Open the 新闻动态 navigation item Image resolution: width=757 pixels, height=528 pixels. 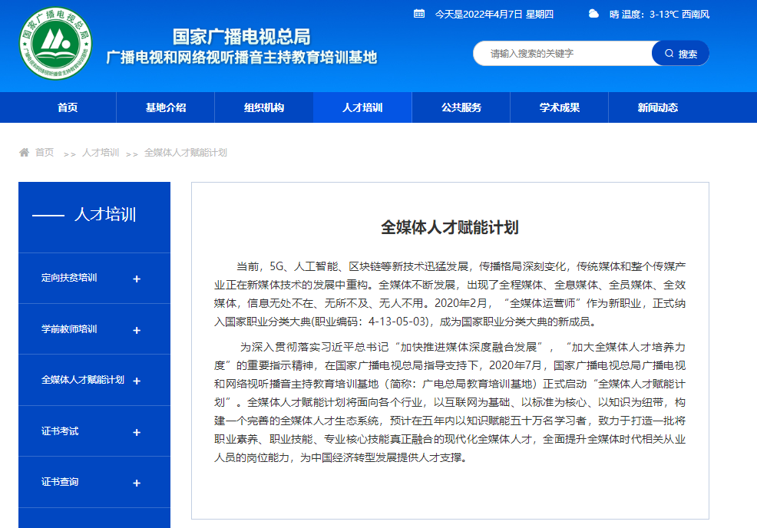(658, 107)
